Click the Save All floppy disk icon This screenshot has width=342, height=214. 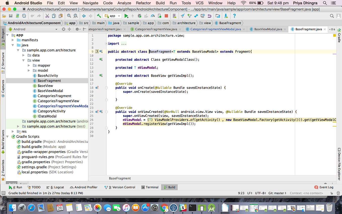click(x=11, y=16)
